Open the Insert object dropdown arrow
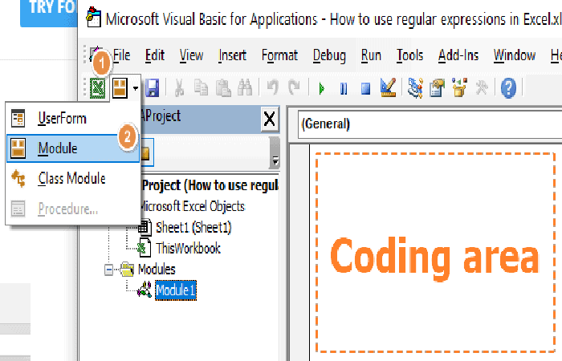Screen dimensions: 562x361 tap(135, 88)
